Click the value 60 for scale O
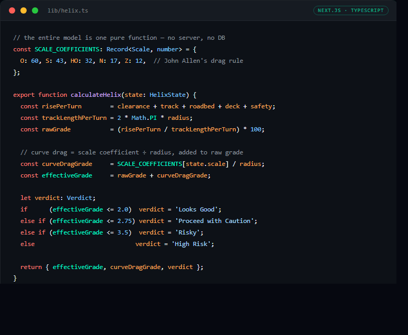Image resolution: width=408 pixels, height=335 pixels. 35,61
